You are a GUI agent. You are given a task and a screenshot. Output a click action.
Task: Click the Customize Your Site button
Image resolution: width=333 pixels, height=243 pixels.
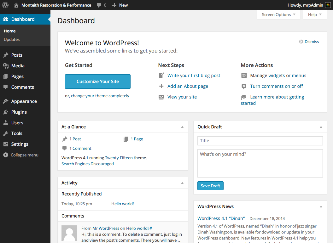(97, 82)
